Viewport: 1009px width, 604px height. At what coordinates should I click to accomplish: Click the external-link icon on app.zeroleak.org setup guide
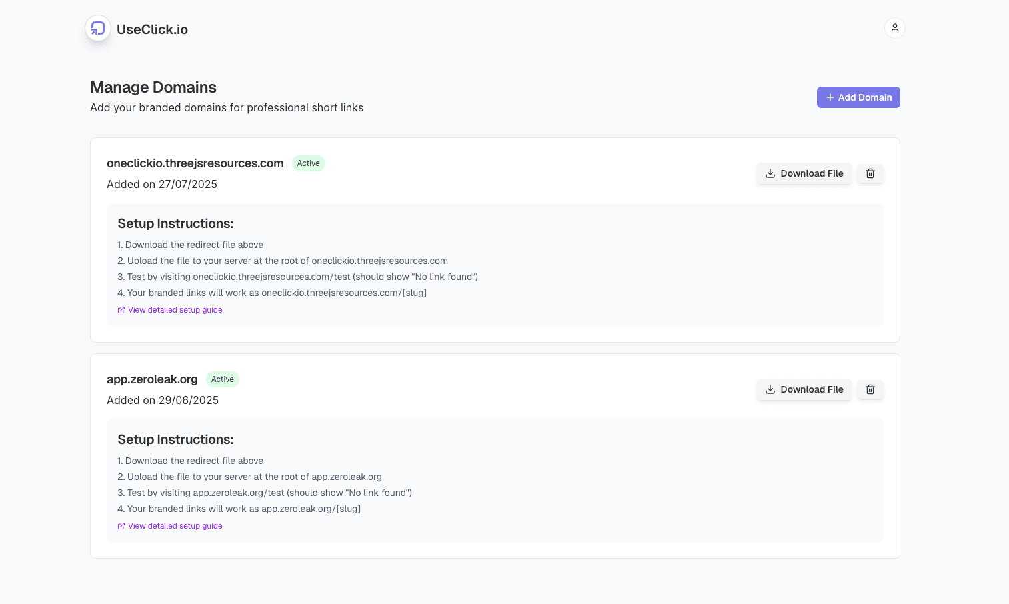pyautogui.click(x=121, y=525)
